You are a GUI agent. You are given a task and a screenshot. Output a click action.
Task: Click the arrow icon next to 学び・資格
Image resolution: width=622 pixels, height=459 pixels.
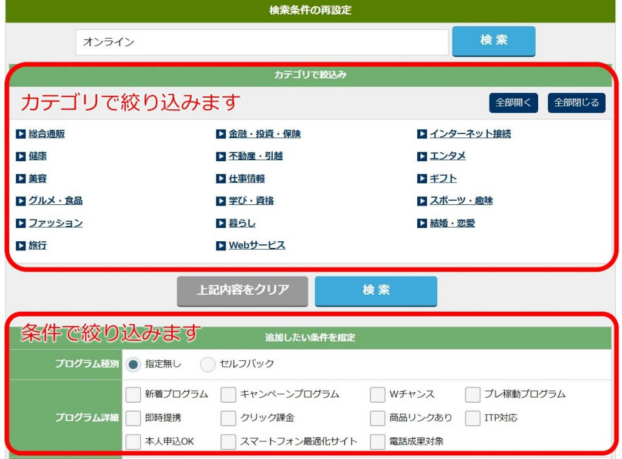220,201
